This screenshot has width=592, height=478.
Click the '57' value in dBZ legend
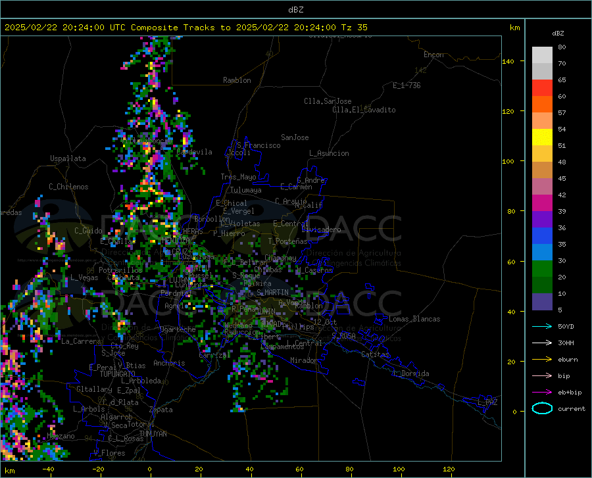tap(562, 112)
